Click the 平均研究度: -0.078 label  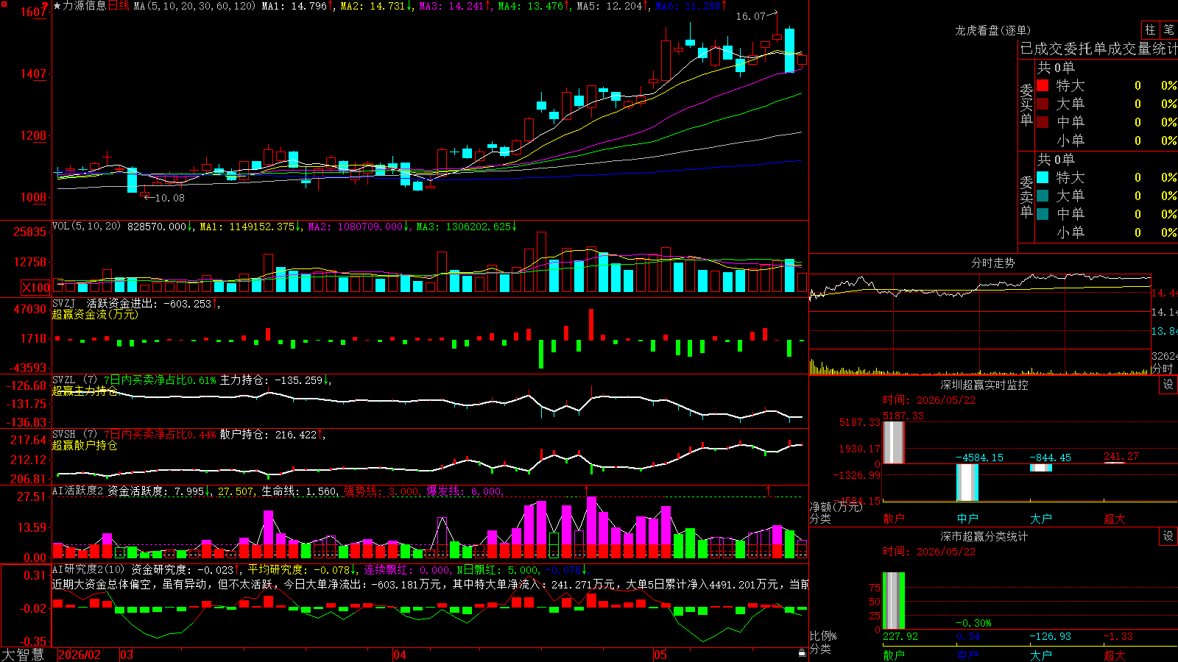298,570
